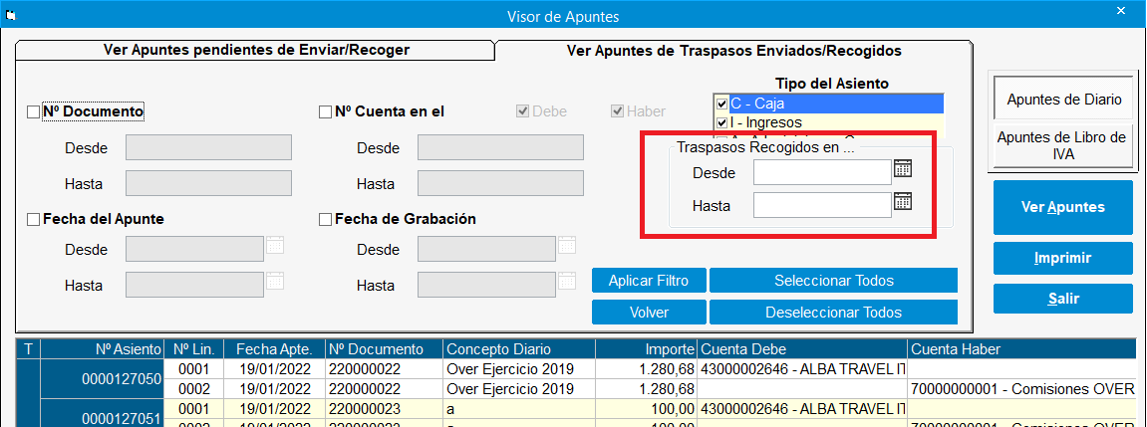1147x427 pixels.
Task: Enable the Fecha del Apunte filter checkbox
Action: 33,219
